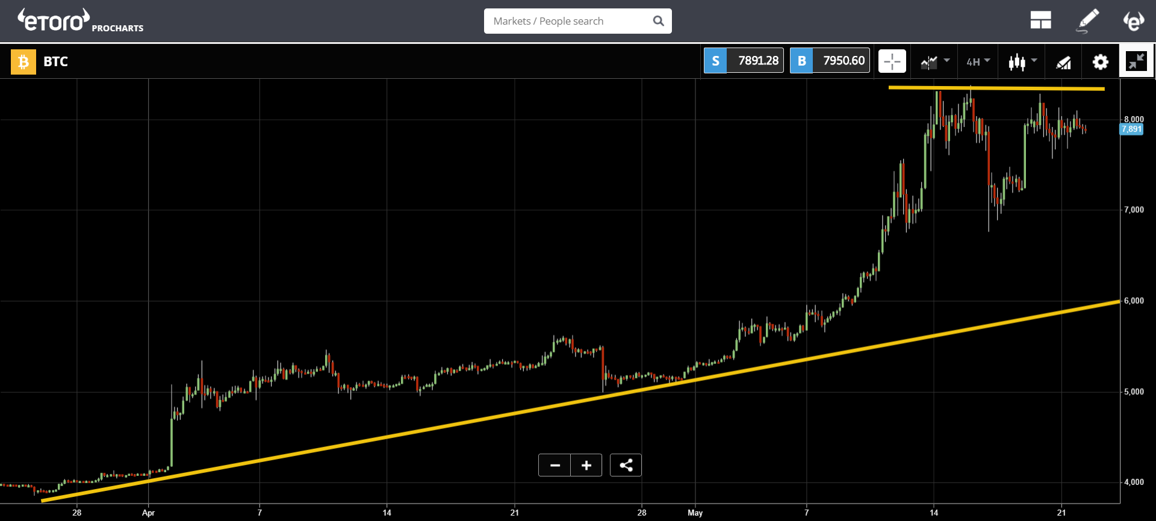1156x521 pixels.
Task: Open chart settings gear
Action: coord(1100,61)
